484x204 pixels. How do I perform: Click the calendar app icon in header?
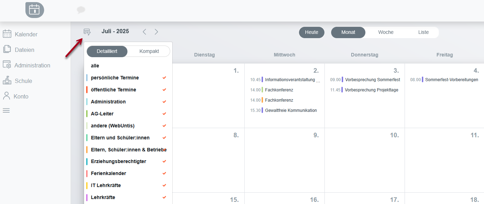tap(35, 10)
